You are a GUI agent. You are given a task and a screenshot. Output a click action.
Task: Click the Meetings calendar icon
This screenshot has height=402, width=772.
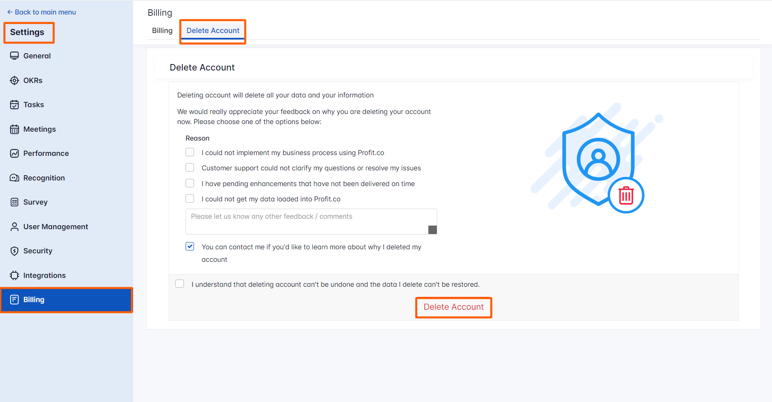pyautogui.click(x=15, y=129)
